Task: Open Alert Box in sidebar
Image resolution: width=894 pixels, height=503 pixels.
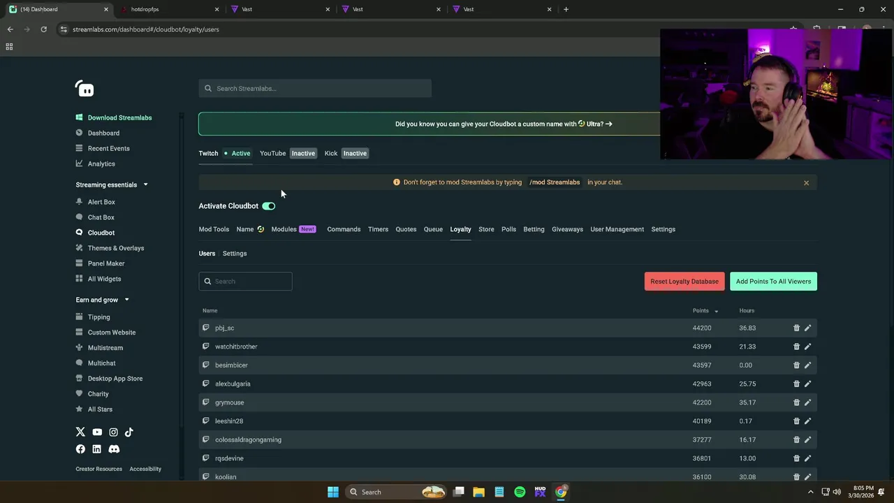Action: click(x=101, y=202)
